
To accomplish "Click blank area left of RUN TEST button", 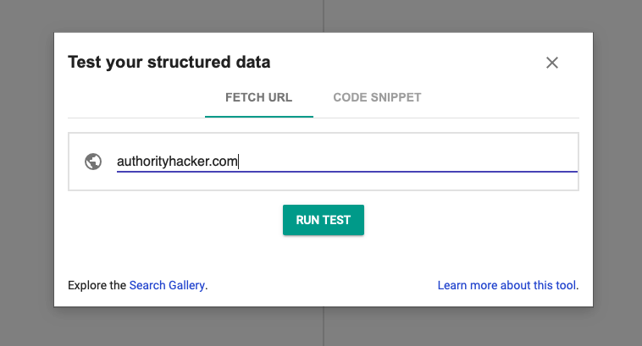I will point(169,220).
